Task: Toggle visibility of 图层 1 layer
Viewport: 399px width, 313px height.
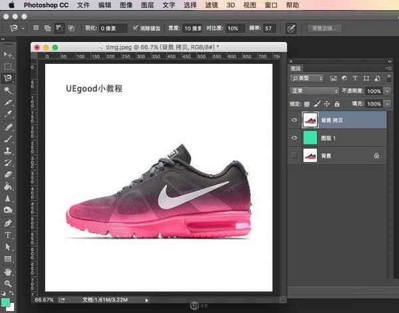Action: click(295, 137)
